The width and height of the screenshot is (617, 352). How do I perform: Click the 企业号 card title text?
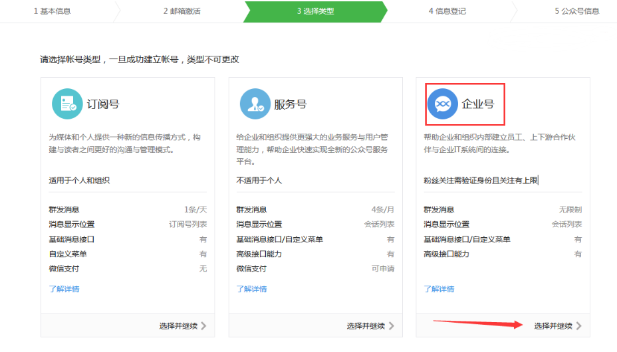pyautogui.click(x=478, y=104)
